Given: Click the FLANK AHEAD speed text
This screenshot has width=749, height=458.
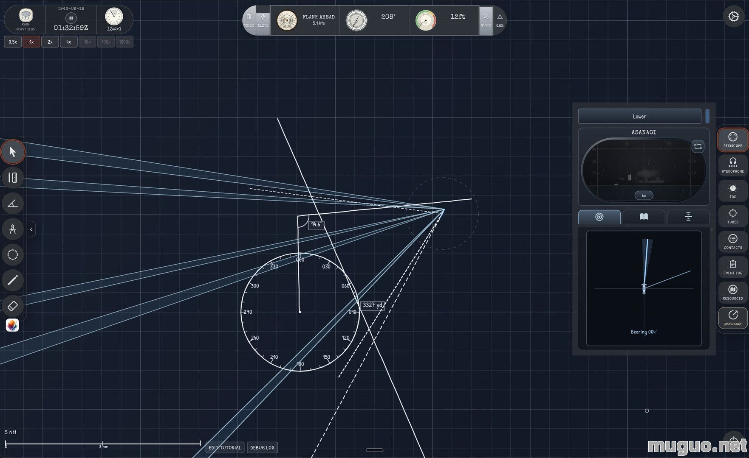Looking at the screenshot, I should [x=319, y=17].
